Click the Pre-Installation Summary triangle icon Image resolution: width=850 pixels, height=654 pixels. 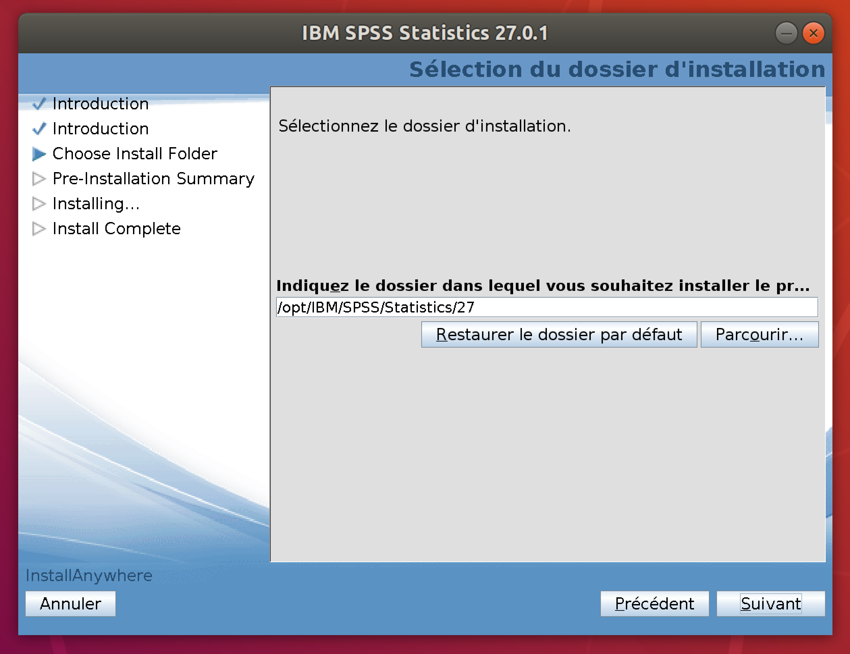tap(39, 179)
